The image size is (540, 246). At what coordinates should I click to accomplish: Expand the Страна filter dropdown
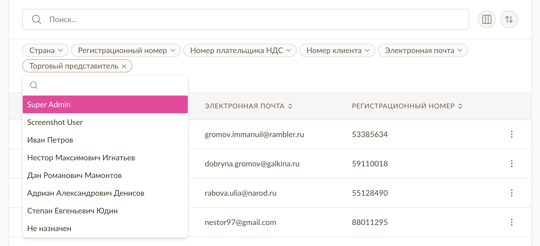point(45,50)
